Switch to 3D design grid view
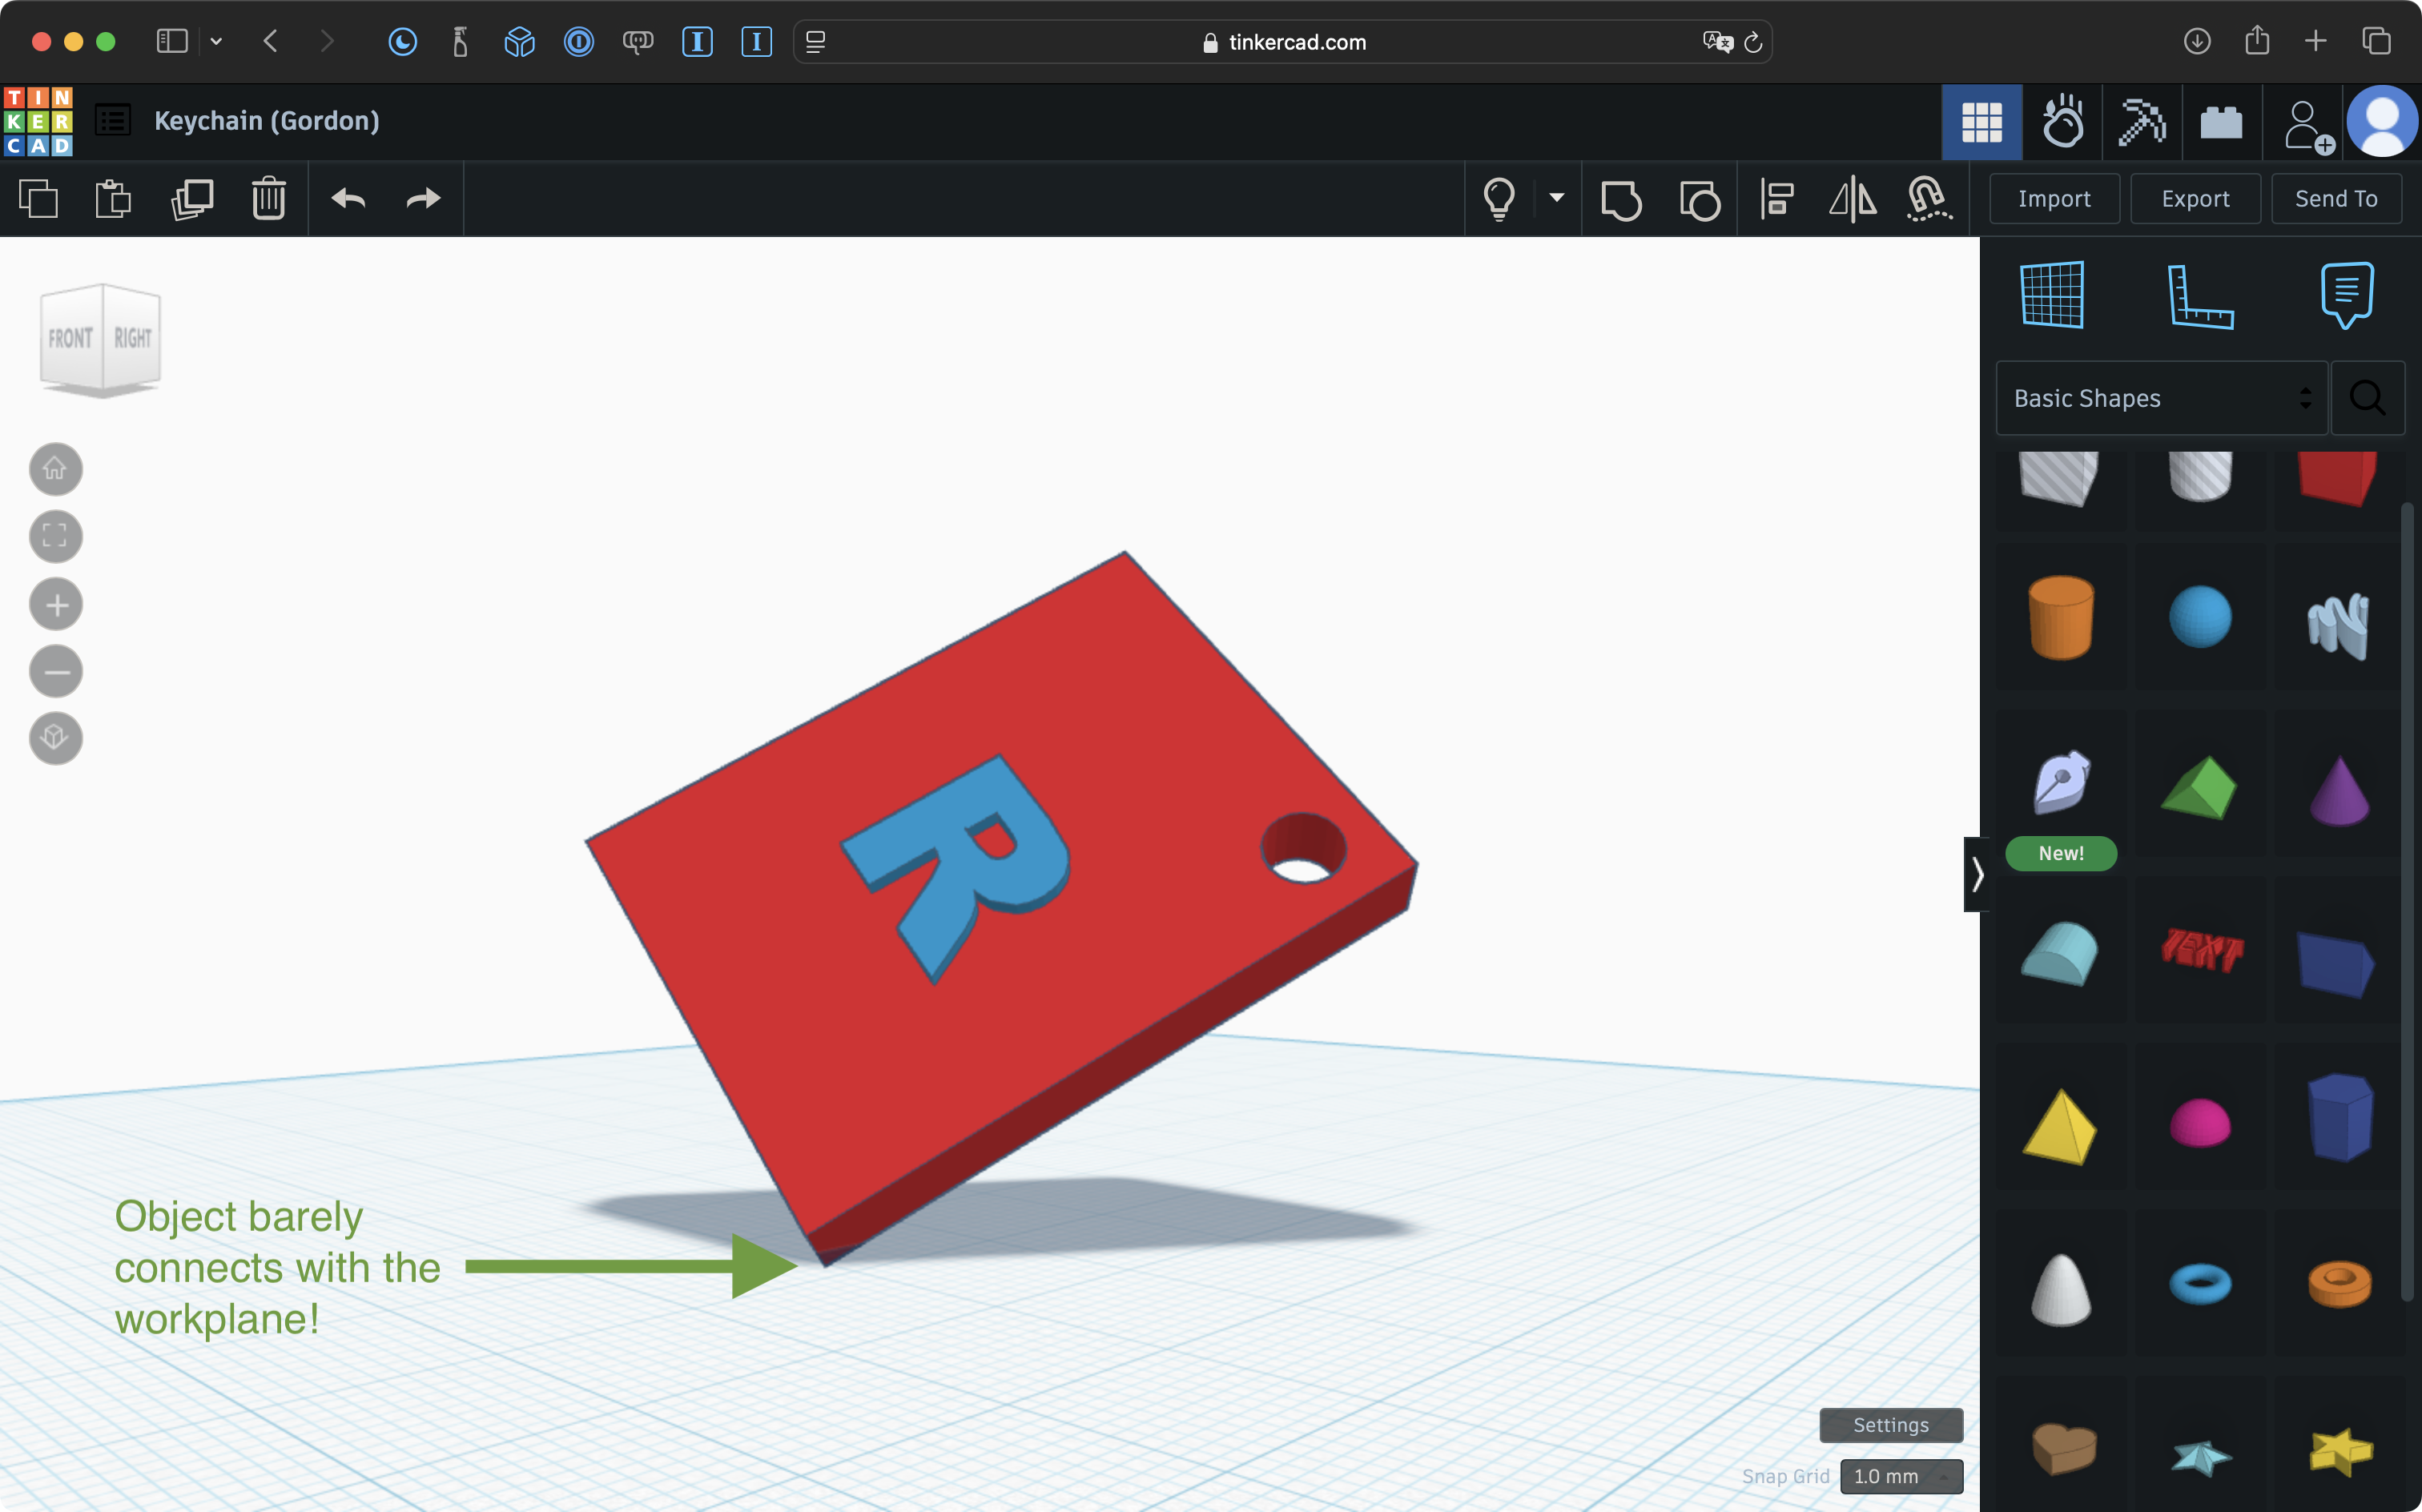This screenshot has height=1512, width=2422. pyautogui.click(x=1981, y=123)
